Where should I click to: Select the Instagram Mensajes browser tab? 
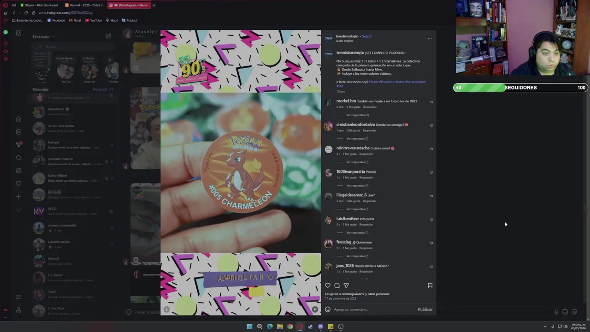pos(129,5)
